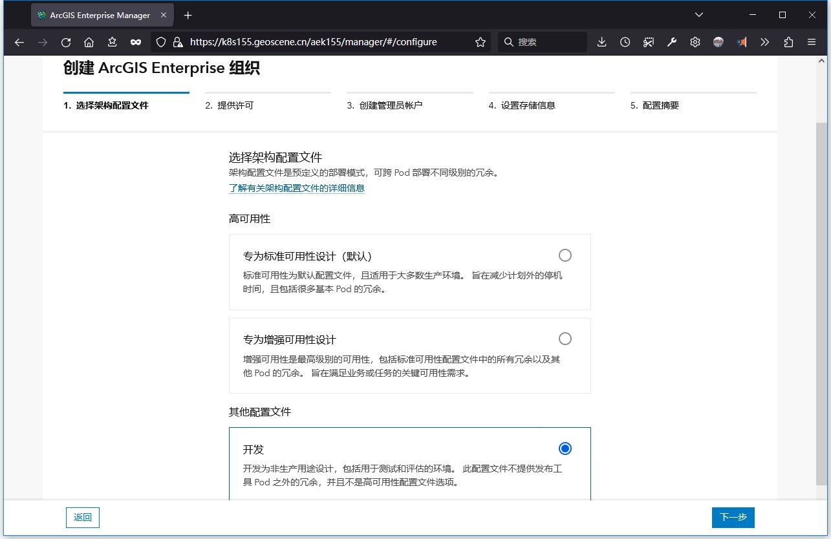Switch to the ArcGIS Enterprise Manager tab
This screenshot has height=539, width=831.
point(102,15)
